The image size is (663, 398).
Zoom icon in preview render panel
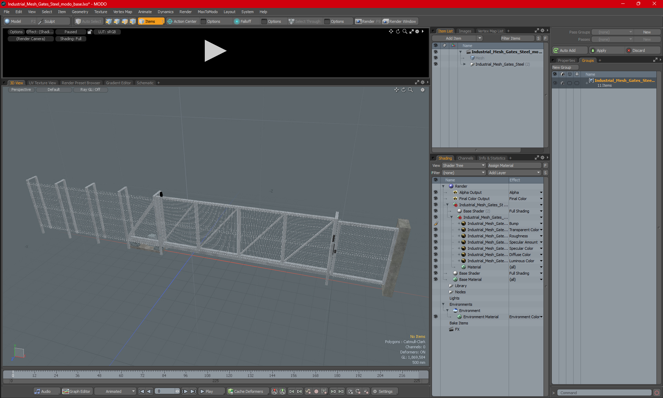coord(405,31)
